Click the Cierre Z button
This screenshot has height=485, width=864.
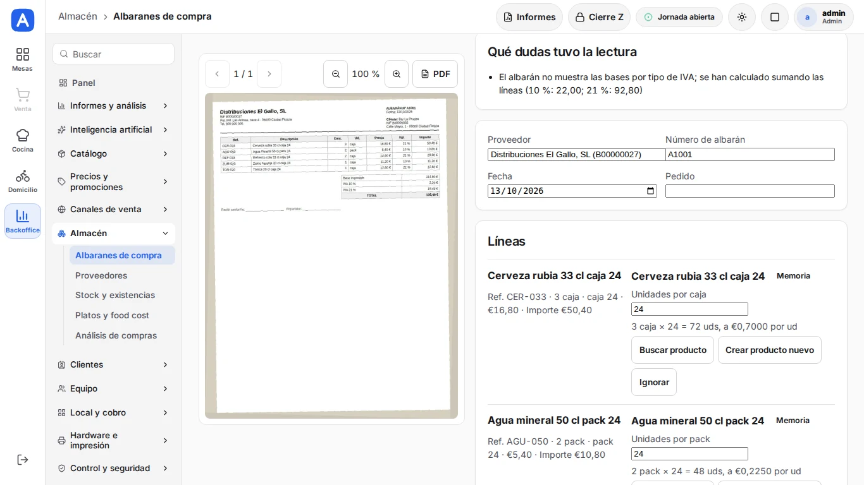click(599, 17)
